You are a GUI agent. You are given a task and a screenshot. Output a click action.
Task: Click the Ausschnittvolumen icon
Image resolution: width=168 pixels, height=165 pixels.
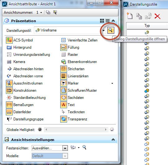(9, 83)
